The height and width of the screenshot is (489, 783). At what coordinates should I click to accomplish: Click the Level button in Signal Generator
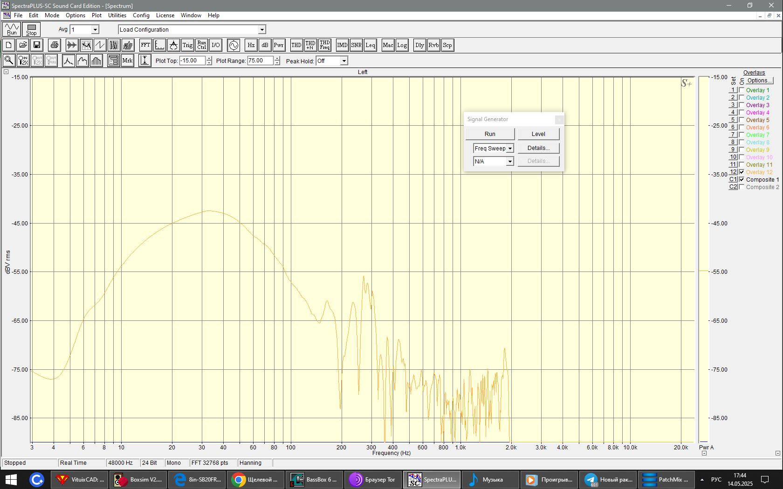pos(538,134)
